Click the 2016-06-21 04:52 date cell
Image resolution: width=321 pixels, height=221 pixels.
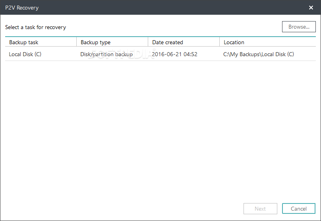174,54
